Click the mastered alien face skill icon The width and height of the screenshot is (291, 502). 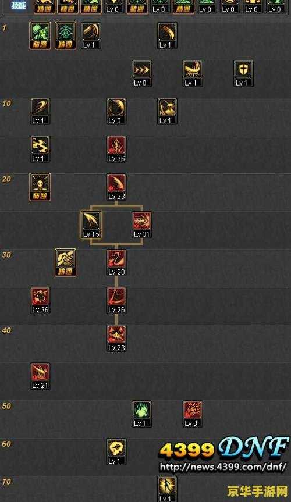point(40,187)
